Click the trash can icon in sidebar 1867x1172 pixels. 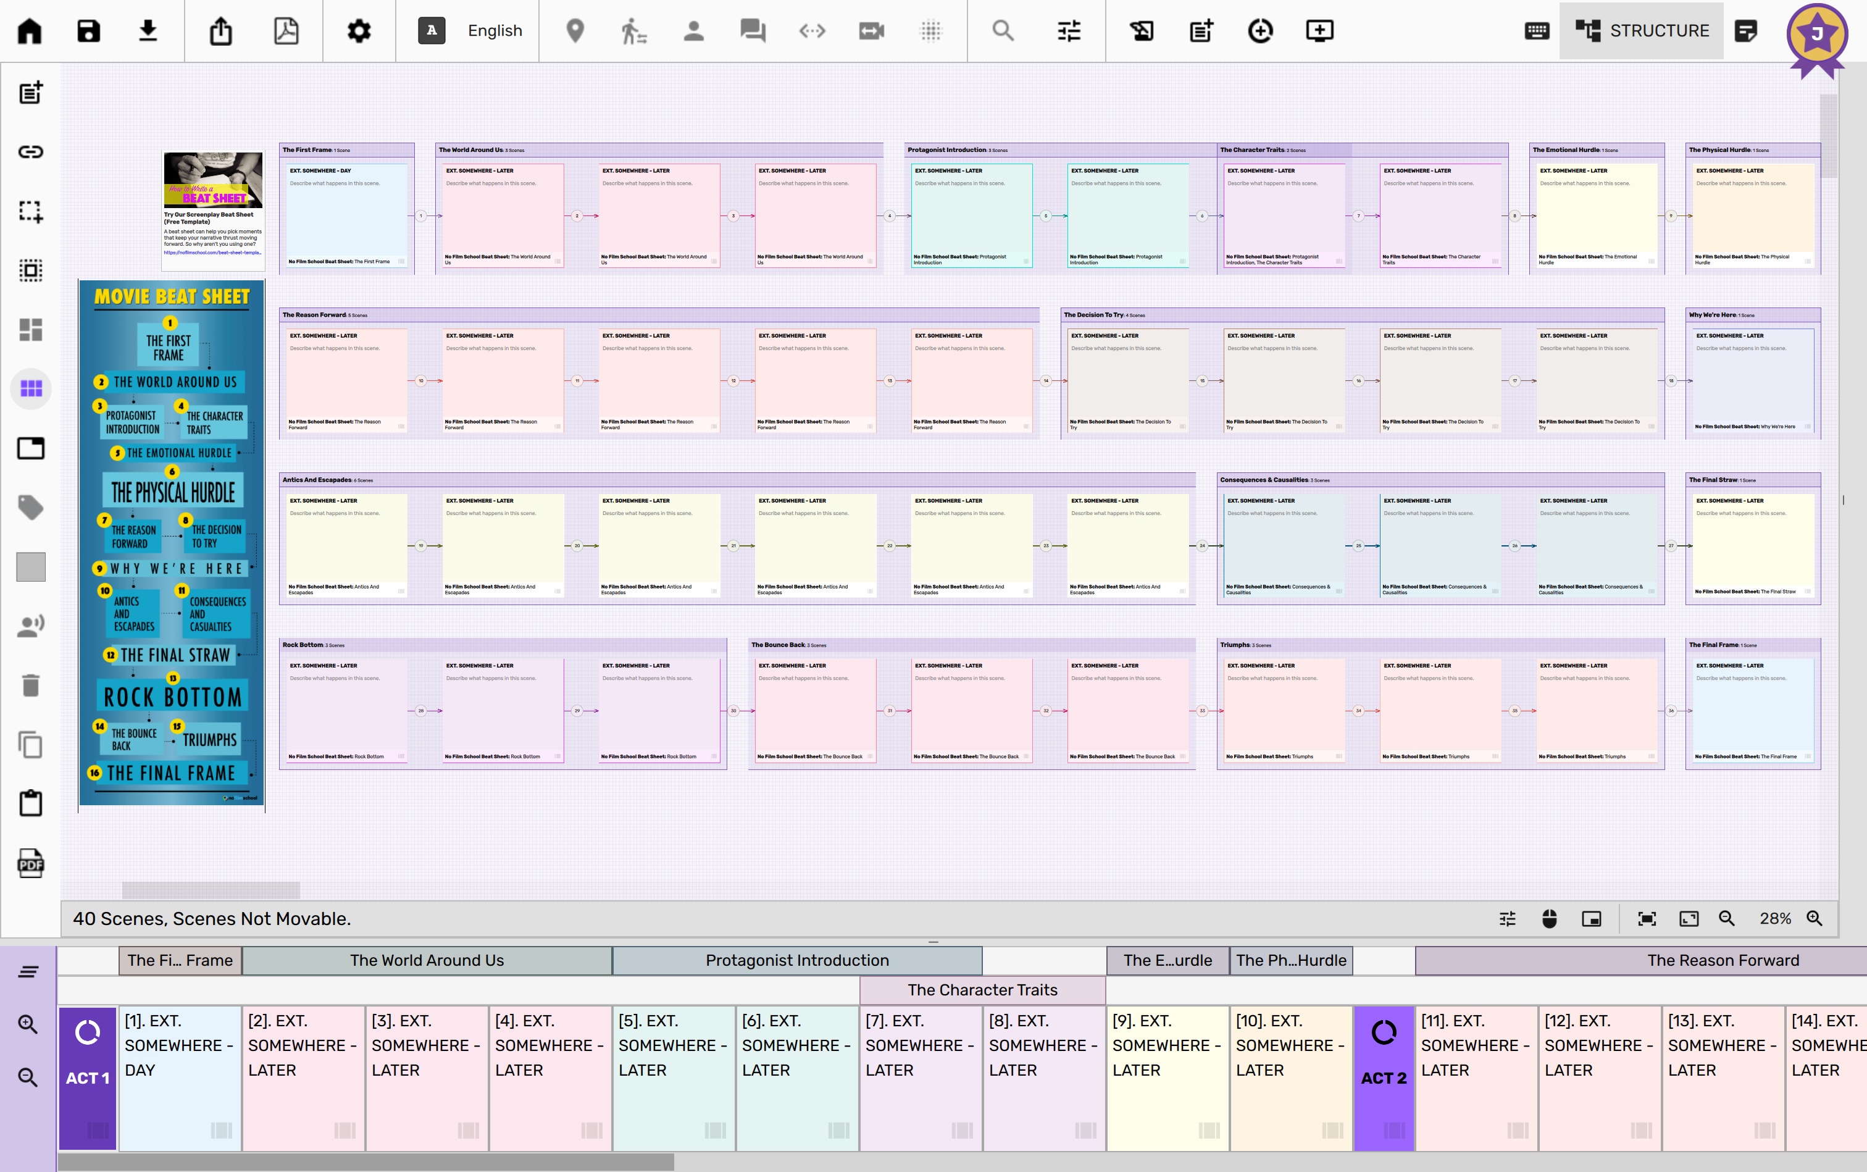coord(30,685)
